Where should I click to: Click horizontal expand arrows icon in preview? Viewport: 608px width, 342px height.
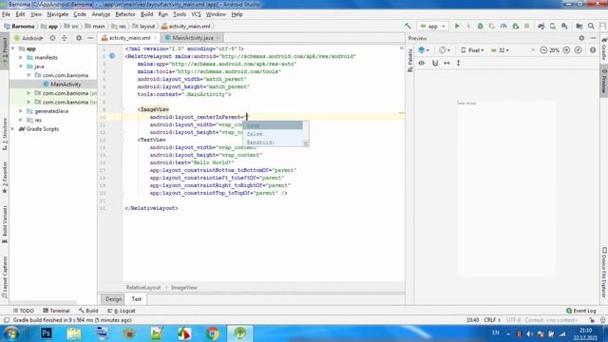point(446,63)
